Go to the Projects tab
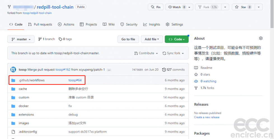Viewport: 274px width, 139px height. coord(88,24)
